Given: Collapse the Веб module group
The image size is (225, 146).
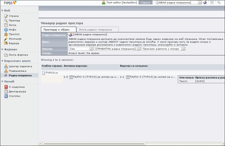Looking at the screenshot, I should tap(2, 11).
